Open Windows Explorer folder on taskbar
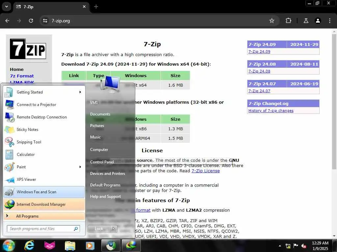The height and width of the screenshot is (252, 337). pos(70,245)
